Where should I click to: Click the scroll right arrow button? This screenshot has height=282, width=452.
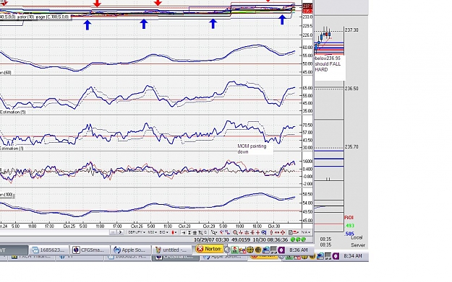point(121,232)
